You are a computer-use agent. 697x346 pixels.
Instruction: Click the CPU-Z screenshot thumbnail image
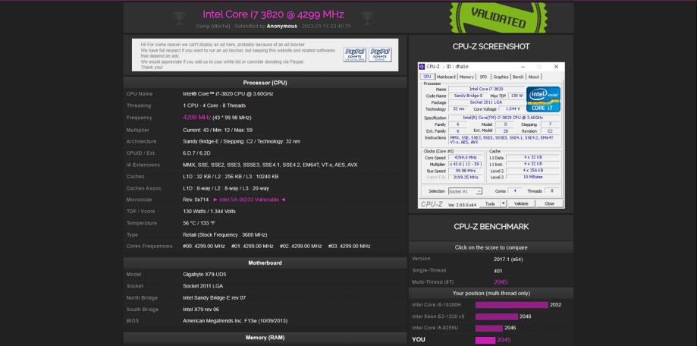491,135
